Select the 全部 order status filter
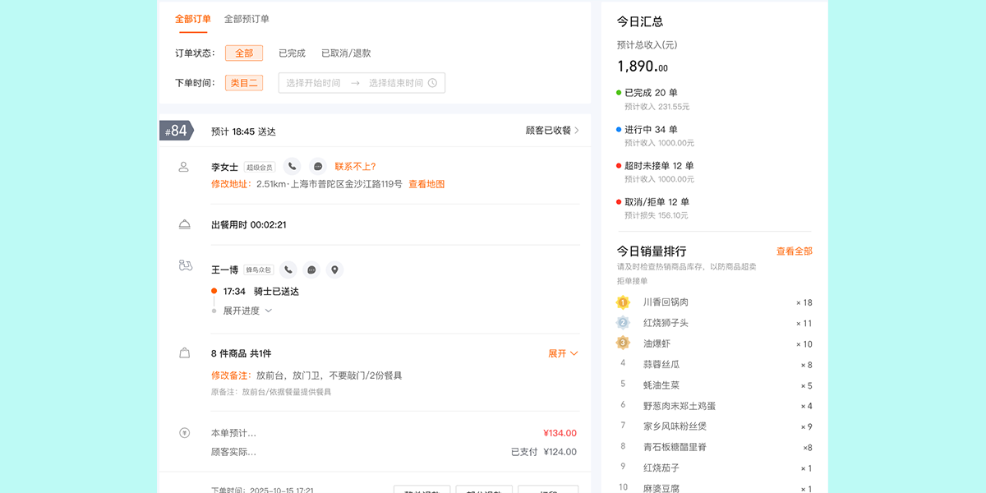The width and height of the screenshot is (986, 493). [x=244, y=53]
